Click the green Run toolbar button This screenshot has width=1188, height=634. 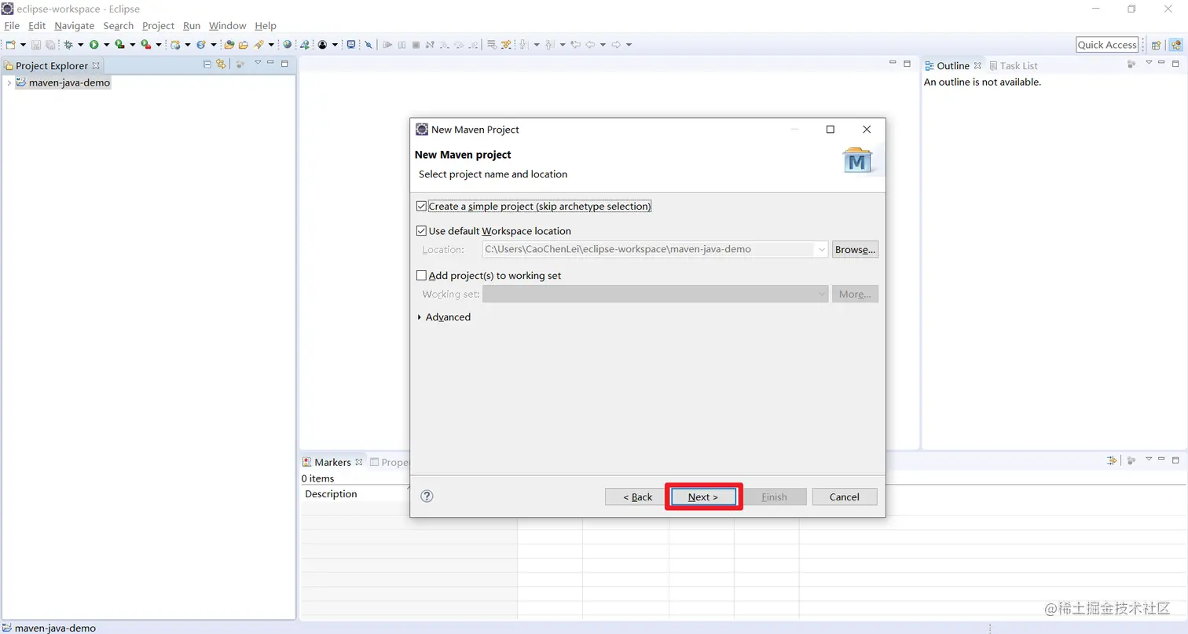tap(94, 45)
